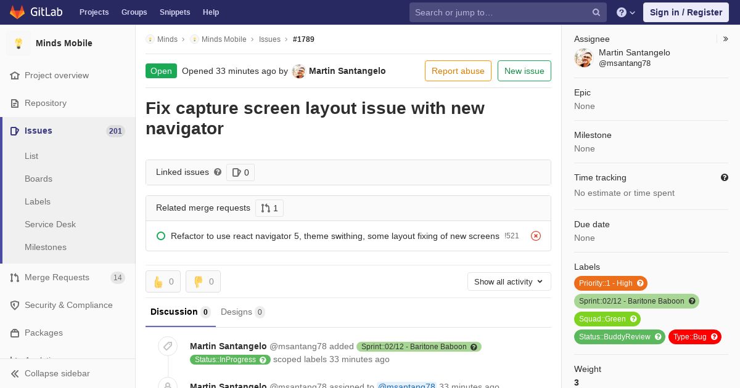Image resolution: width=740 pixels, height=388 pixels.
Task: Give a thumbs down reaction
Action: [203, 281]
